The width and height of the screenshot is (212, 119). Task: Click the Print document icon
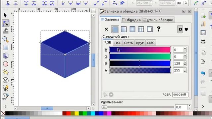coord(203,41)
